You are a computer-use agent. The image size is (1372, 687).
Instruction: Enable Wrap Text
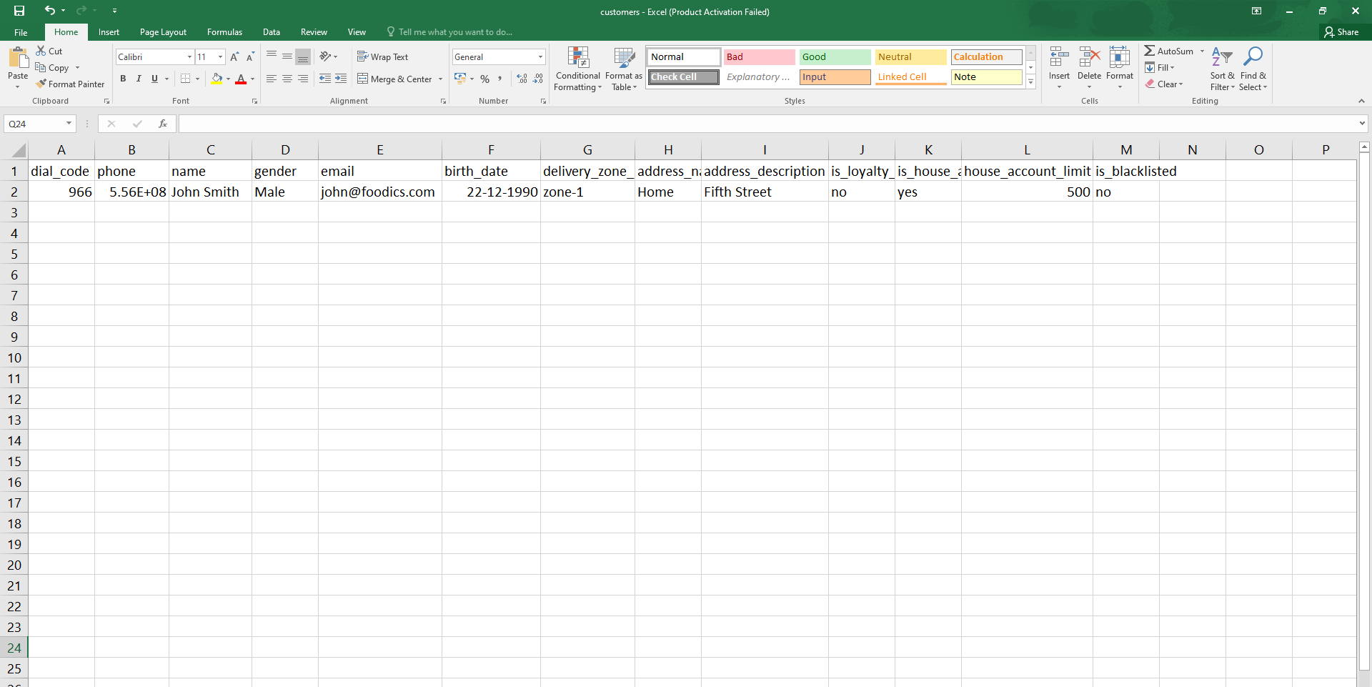[x=383, y=56]
